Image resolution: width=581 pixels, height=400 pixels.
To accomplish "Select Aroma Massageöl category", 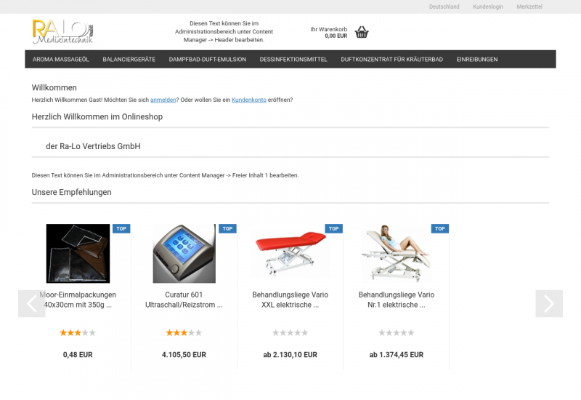I will click(x=61, y=60).
